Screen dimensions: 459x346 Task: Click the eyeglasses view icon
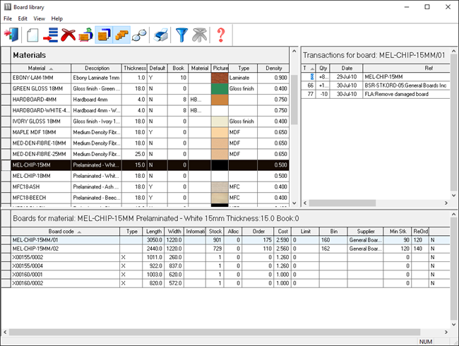(140, 34)
